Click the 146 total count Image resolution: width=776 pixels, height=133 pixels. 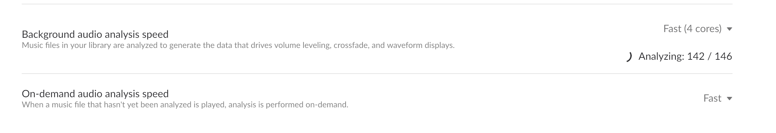click(x=723, y=56)
